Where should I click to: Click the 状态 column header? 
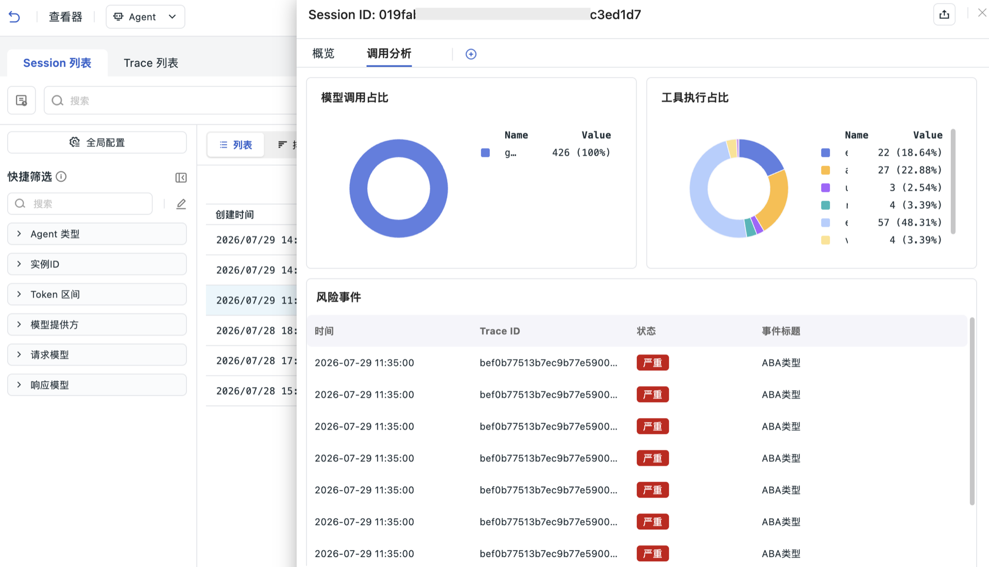(x=646, y=331)
